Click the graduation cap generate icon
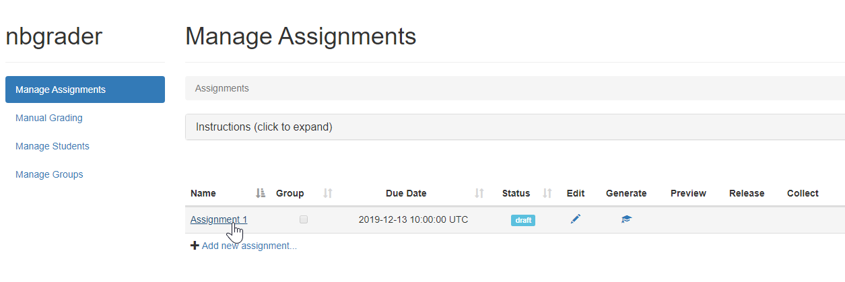This screenshot has height=282, width=845. pyautogui.click(x=626, y=219)
